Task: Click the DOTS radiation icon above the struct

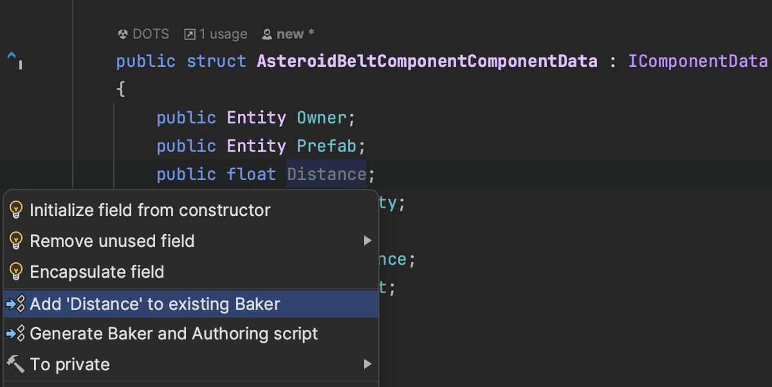Action: point(123,34)
